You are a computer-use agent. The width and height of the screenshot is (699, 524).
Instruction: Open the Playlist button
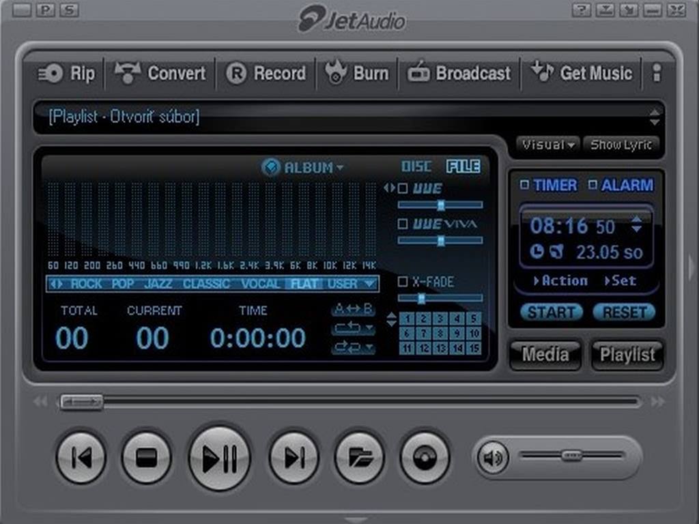627,355
